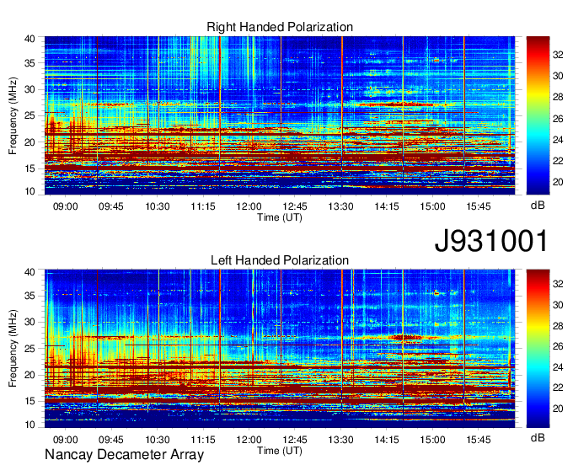The width and height of the screenshot is (573, 465).
Task: Click the Left Handed plot's dB colorbar
Action: click(x=538, y=349)
